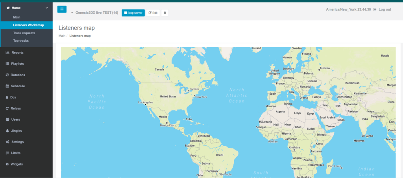Click the trash delete icon button

(165, 13)
